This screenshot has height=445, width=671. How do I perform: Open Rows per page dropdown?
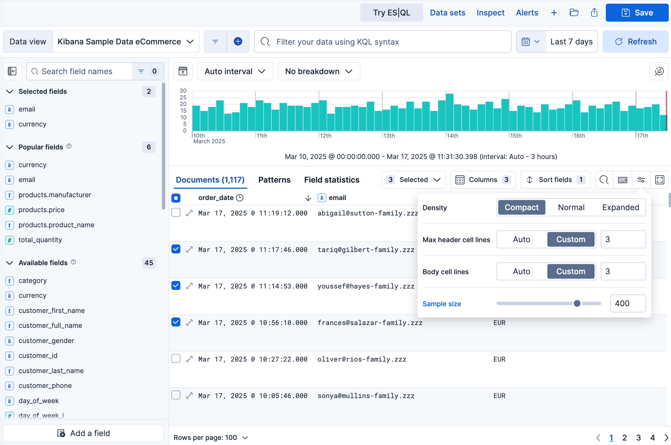pyautogui.click(x=211, y=438)
